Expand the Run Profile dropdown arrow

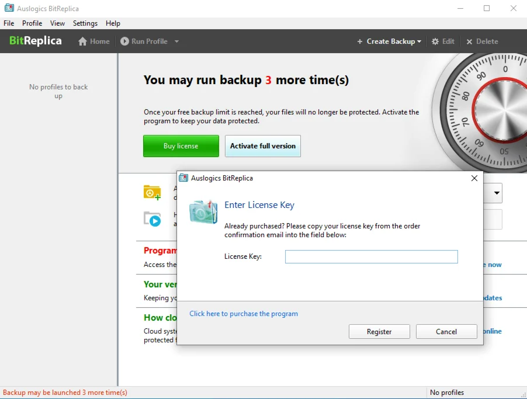176,41
